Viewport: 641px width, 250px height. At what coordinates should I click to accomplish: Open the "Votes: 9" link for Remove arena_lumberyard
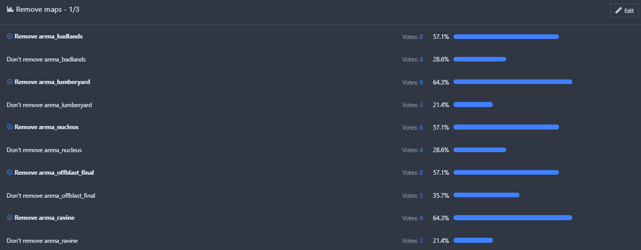point(412,82)
